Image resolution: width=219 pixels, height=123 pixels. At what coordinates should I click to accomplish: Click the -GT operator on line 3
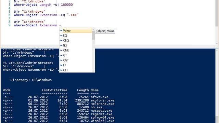[x=56, y=5]
